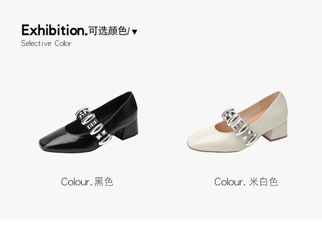322x229 pixels.
Task: Click the word Colour under black shoe
Action: pyautogui.click(x=75, y=182)
